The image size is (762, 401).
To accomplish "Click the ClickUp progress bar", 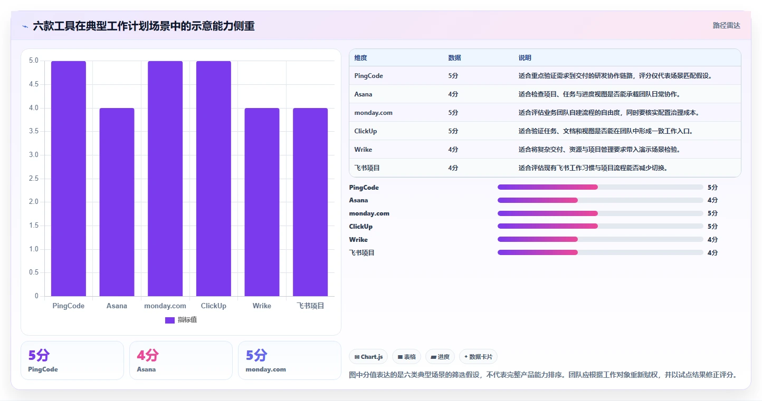I will [601, 226].
